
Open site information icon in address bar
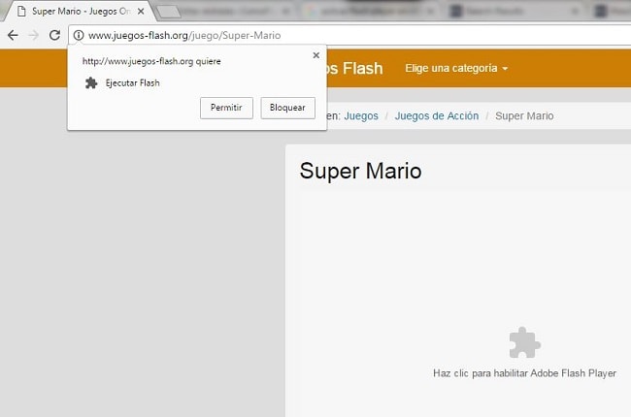pyautogui.click(x=79, y=35)
